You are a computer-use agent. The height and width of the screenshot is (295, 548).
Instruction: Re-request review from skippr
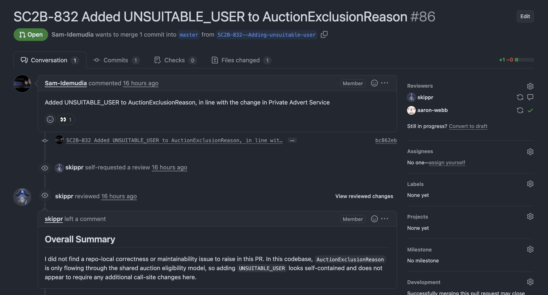[x=520, y=97]
